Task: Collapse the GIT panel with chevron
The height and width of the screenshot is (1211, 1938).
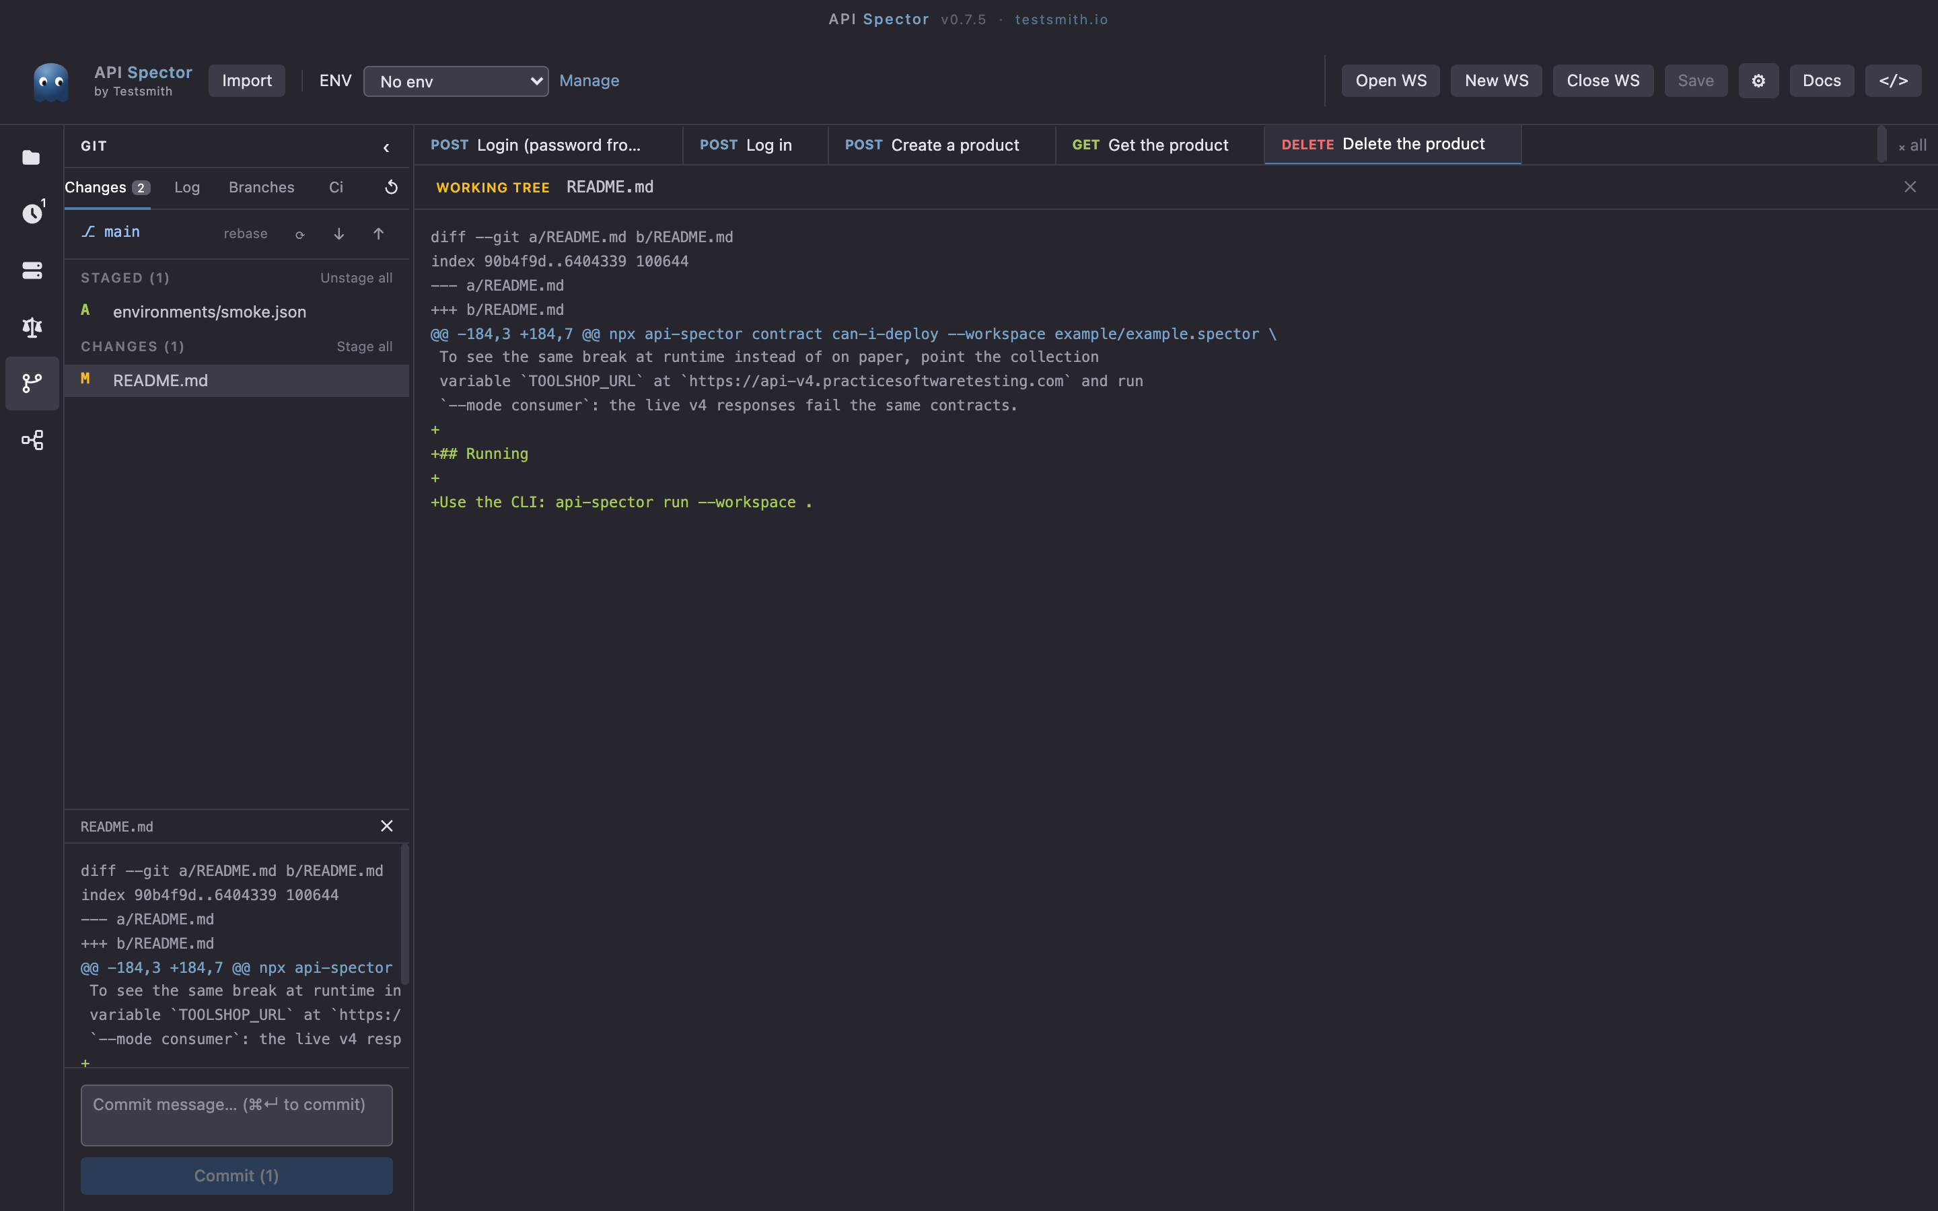Action: (386, 147)
